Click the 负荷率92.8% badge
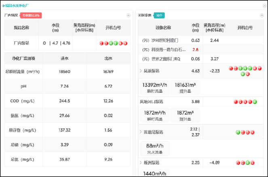The height and width of the screenshot is (177, 268). pyautogui.click(x=31, y=15)
